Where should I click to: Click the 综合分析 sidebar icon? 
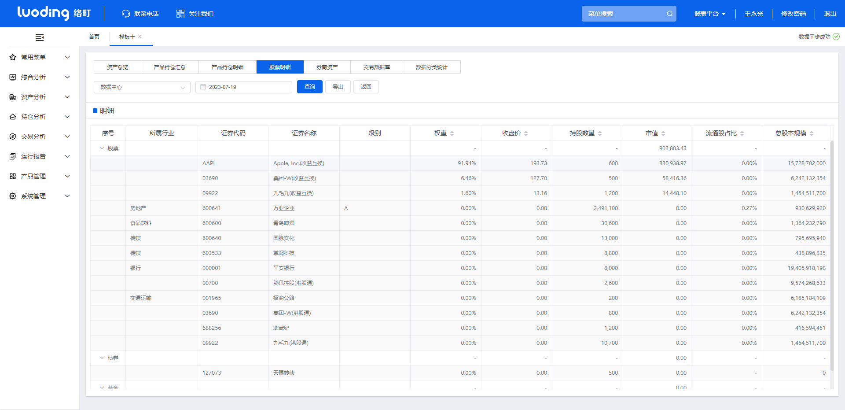pos(13,77)
